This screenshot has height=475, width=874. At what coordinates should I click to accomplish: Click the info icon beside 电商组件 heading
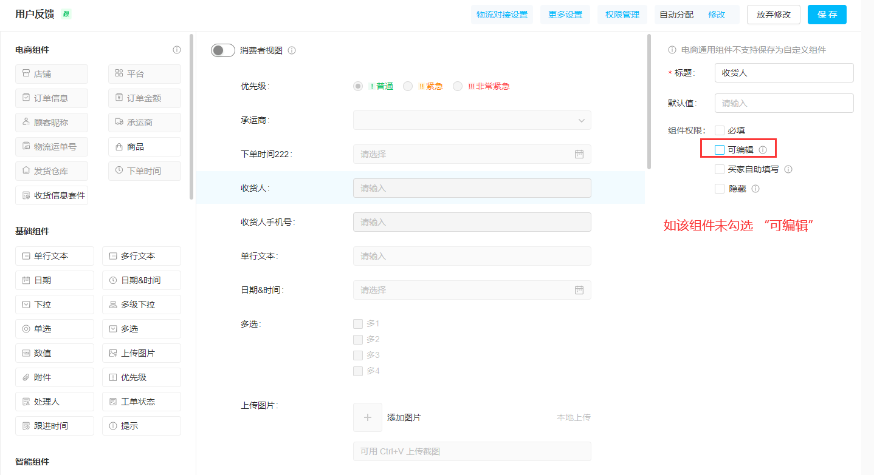click(x=177, y=50)
